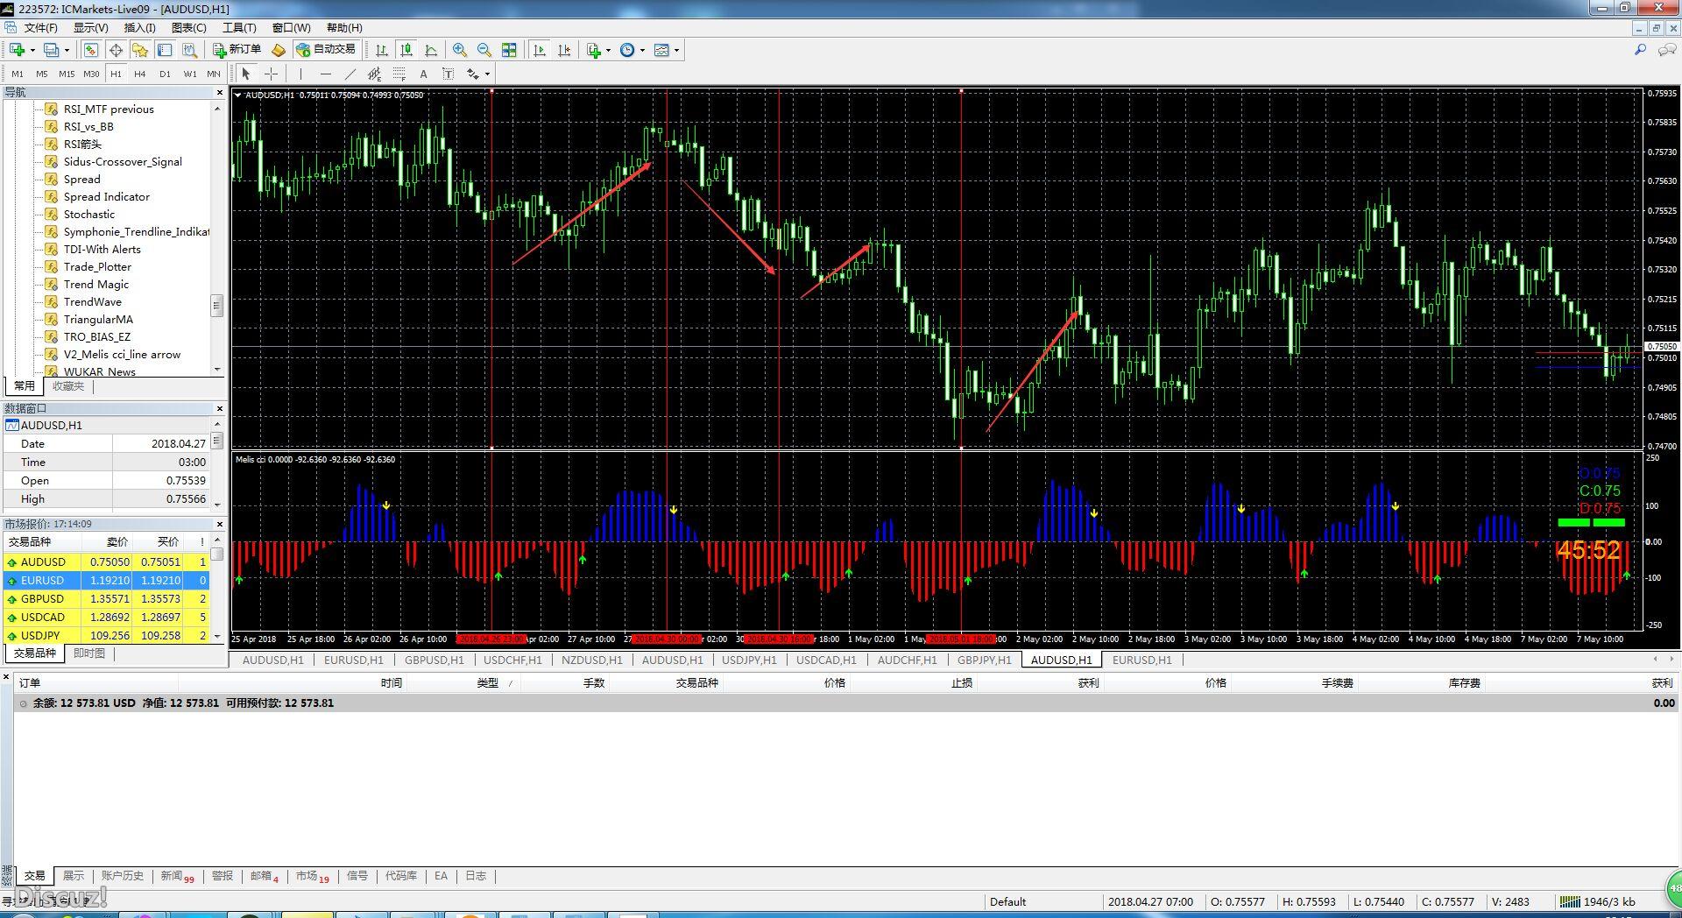
Task: Close the 市场报价 market watch panel
Action: pyautogui.click(x=220, y=524)
